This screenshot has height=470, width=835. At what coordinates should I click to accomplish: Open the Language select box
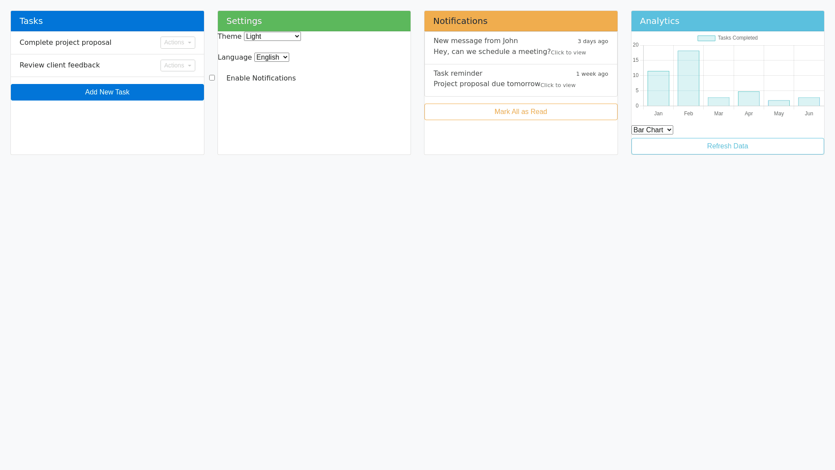click(x=271, y=57)
